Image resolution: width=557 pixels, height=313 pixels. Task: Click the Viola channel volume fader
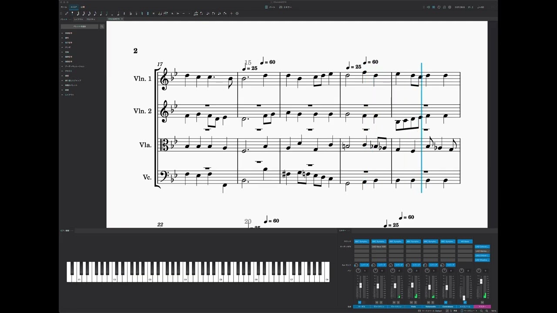pos(412,285)
